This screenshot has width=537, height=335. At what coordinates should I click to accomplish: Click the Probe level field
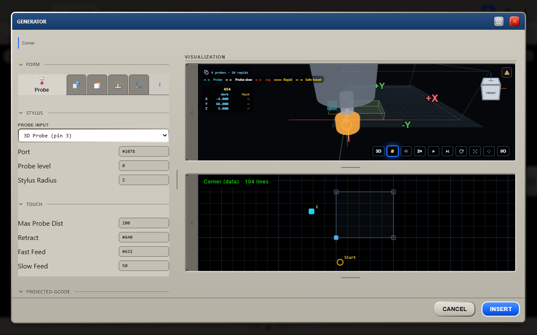click(x=144, y=166)
